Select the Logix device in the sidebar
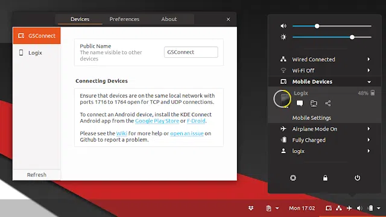This screenshot has height=217, width=386. point(37,52)
